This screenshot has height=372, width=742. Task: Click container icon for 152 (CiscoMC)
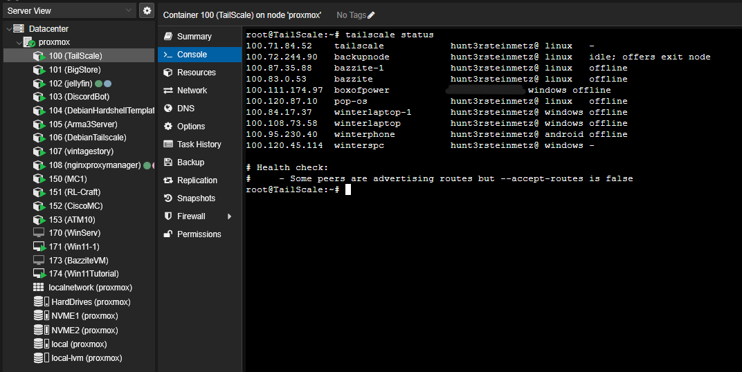pyautogui.click(x=39, y=206)
